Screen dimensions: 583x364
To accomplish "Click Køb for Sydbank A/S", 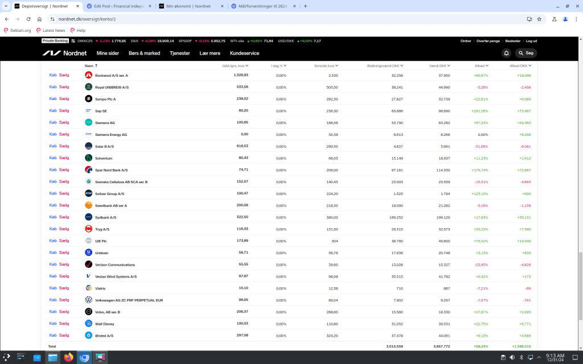I will click(x=53, y=217).
